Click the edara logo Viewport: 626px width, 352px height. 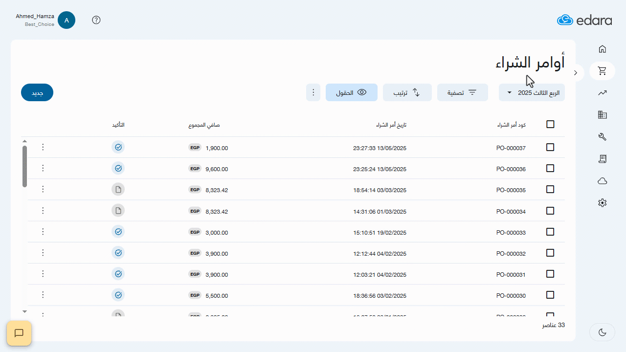point(584,20)
